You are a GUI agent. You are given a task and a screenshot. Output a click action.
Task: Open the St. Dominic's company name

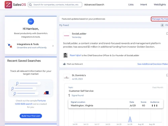pyautogui.click(x=79, y=75)
